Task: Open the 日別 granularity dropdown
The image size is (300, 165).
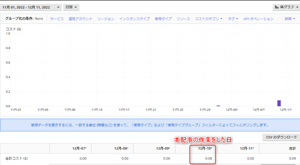Action: (71, 7)
